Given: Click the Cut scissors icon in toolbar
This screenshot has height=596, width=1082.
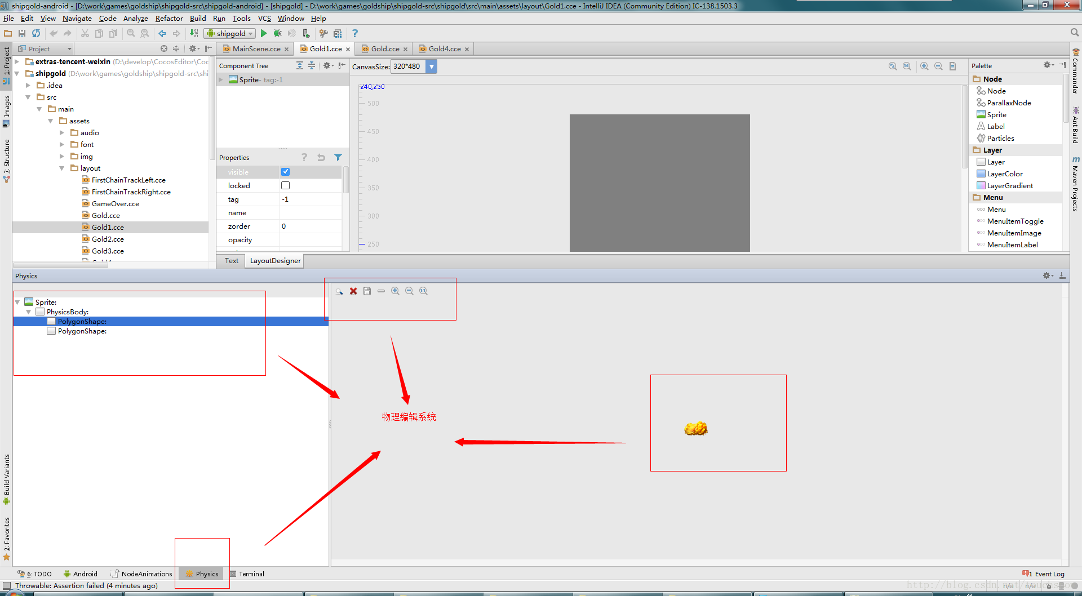Looking at the screenshot, I should 85,34.
